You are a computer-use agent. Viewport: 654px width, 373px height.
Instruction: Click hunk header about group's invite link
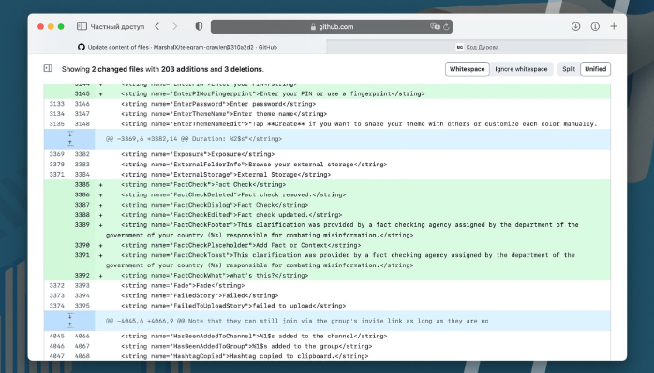pyautogui.click(x=297, y=321)
